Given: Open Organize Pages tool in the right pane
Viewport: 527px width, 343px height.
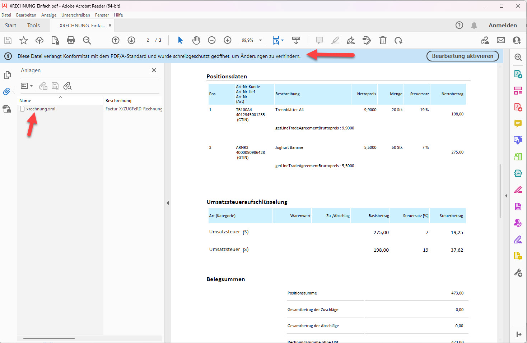Looking at the screenshot, I should click(x=518, y=91).
